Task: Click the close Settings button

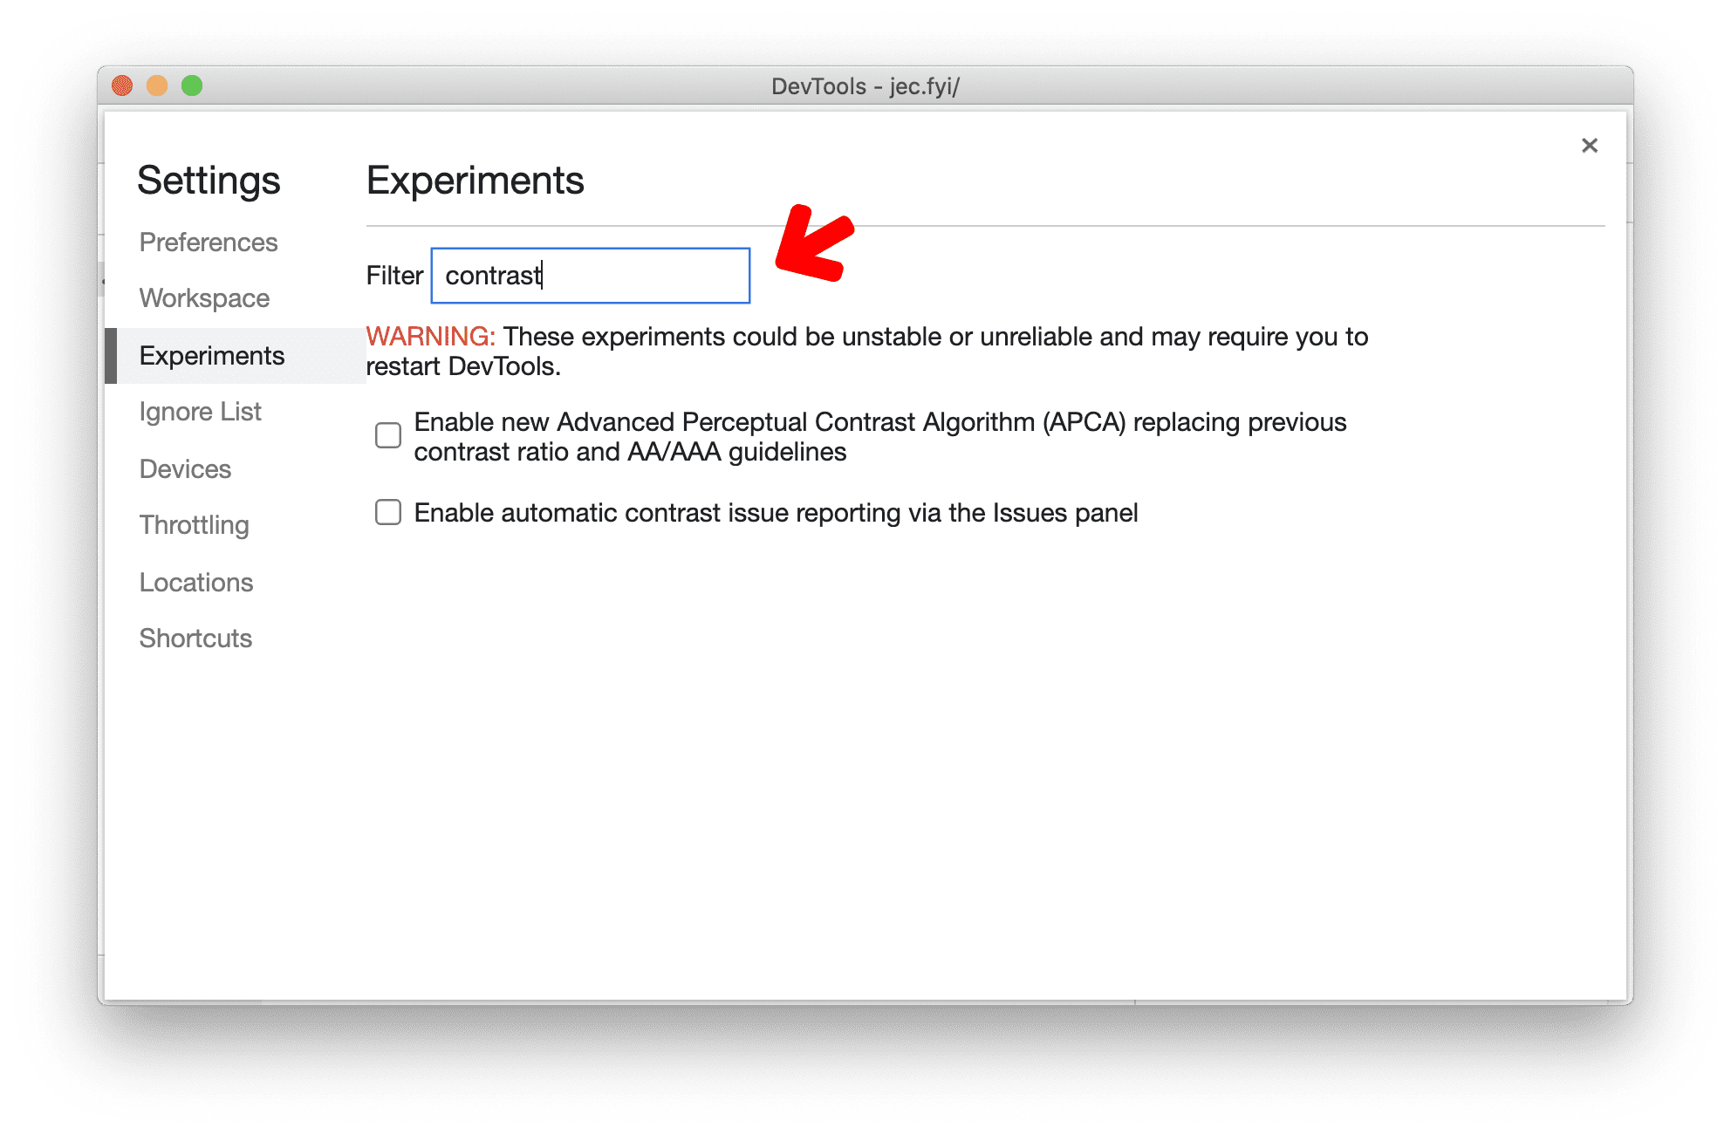Action: [x=1590, y=144]
